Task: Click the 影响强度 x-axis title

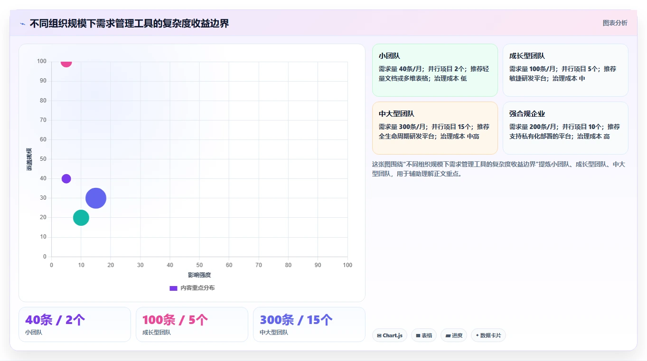Action: (199, 275)
